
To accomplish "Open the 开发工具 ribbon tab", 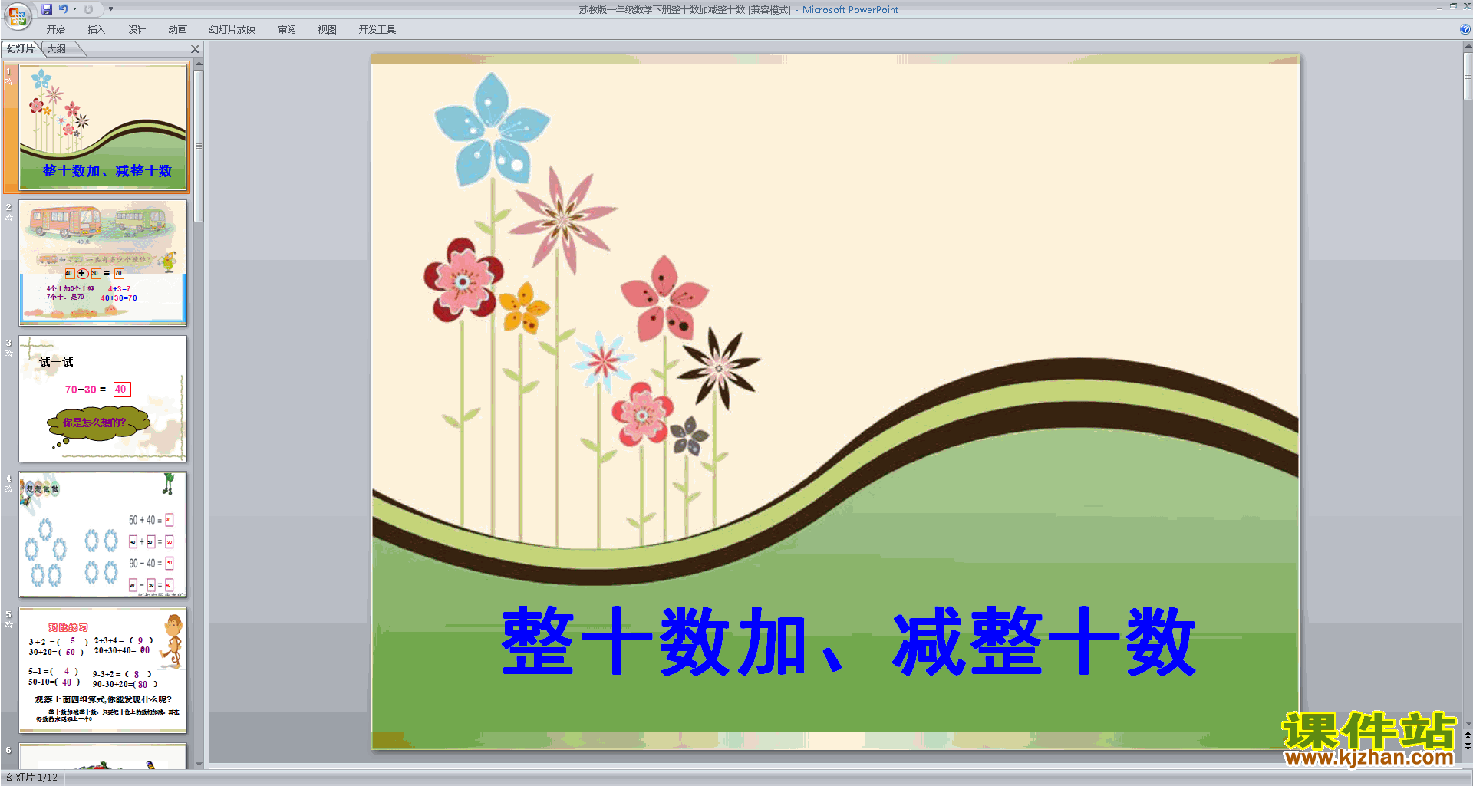I will pyautogui.click(x=377, y=30).
